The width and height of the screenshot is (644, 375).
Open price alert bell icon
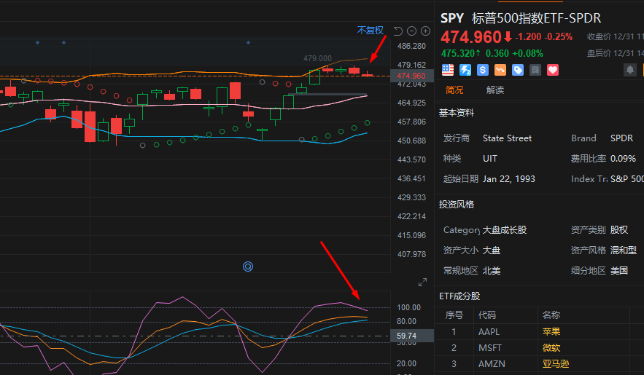pyautogui.click(x=630, y=70)
